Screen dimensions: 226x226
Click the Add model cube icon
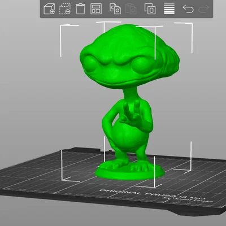pyautogui.click(x=49, y=9)
